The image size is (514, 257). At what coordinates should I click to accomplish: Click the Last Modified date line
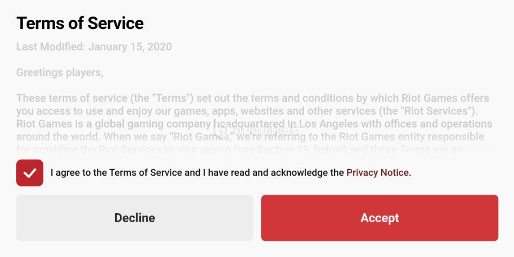coord(94,47)
